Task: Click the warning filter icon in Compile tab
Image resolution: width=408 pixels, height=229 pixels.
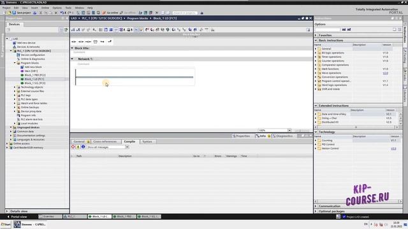Action: point(78,147)
